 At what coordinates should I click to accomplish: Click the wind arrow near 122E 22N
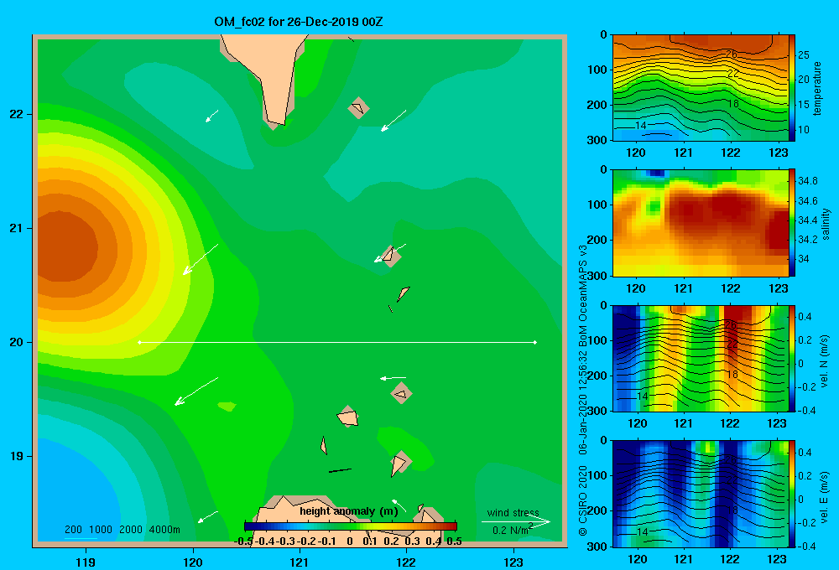tap(393, 121)
